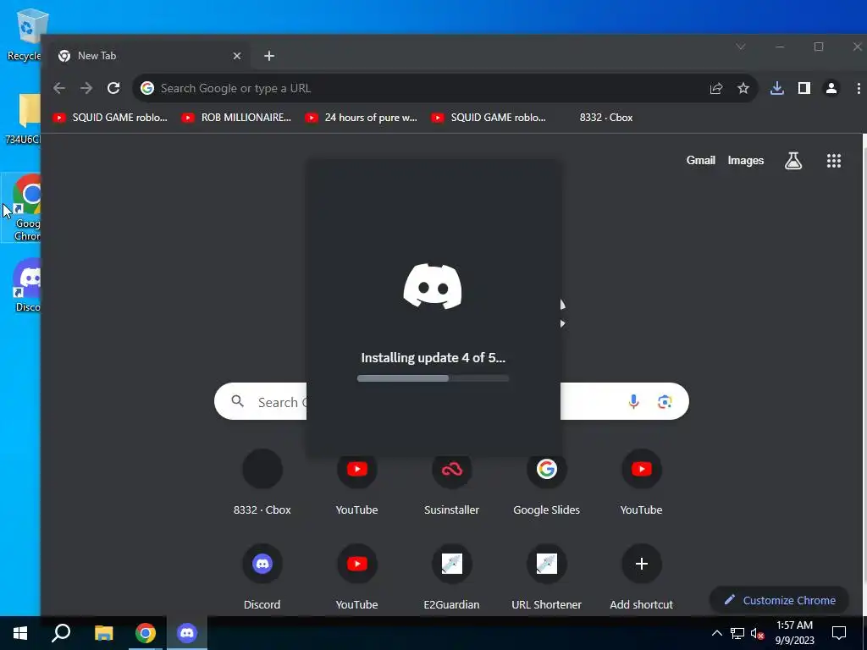Select the Recycle Bin desktop icon
Image resolution: width=867 pixels, height=650 pixels.
tap(25, 34)
